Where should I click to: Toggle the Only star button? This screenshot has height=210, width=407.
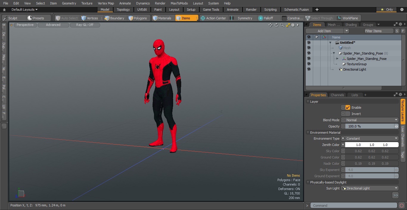[x=387, y=10]
